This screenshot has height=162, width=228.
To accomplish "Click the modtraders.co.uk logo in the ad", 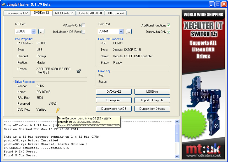I will click(x=203, y=150).
